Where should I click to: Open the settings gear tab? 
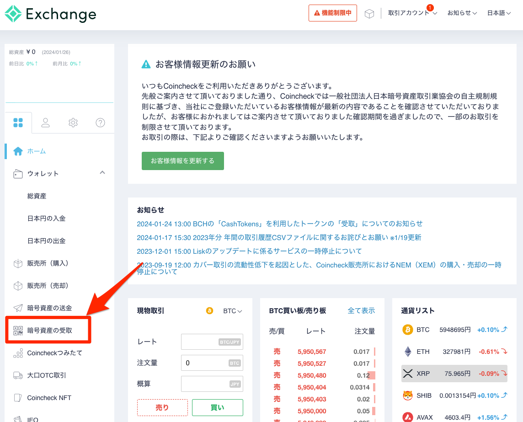(x=73, y=123)
